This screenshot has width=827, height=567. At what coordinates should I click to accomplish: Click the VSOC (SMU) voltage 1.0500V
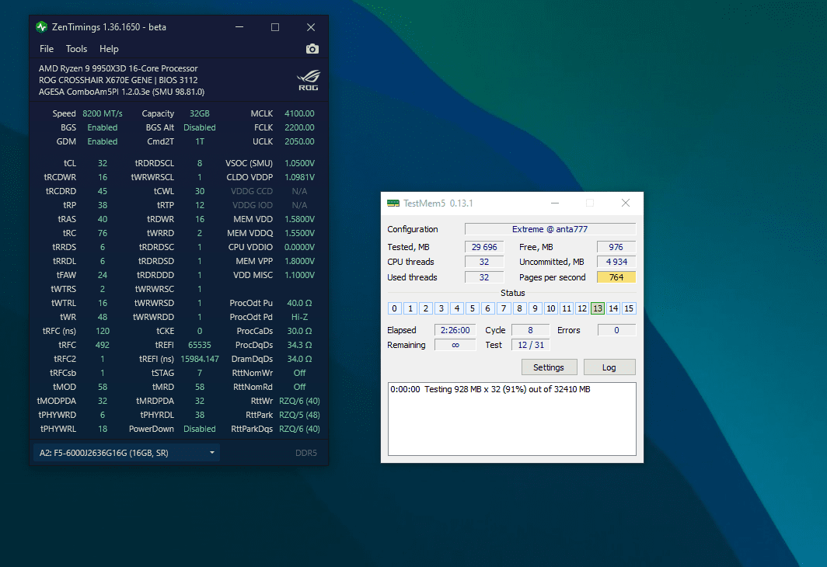(x=299, y=163)
